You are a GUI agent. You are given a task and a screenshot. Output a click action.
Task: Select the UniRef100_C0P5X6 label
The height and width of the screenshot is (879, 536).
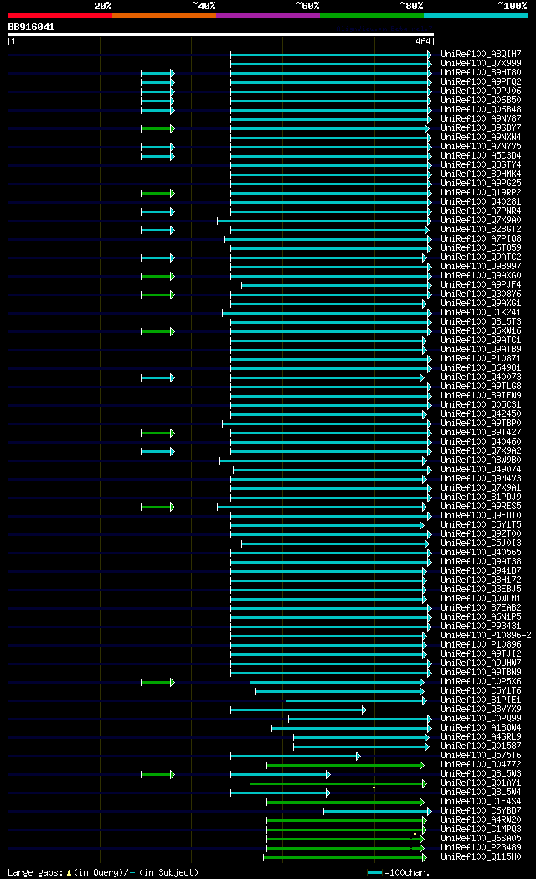coord(481,681)
